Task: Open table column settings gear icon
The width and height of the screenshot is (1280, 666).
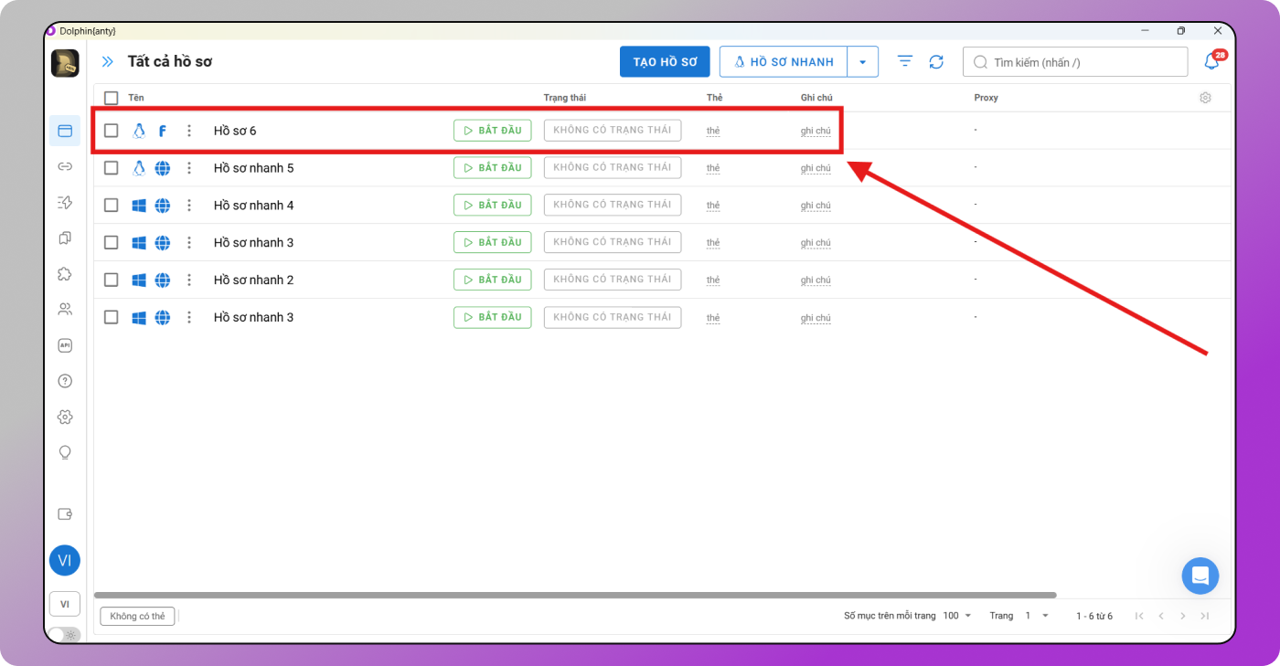Action: [x=1205, y=98]
